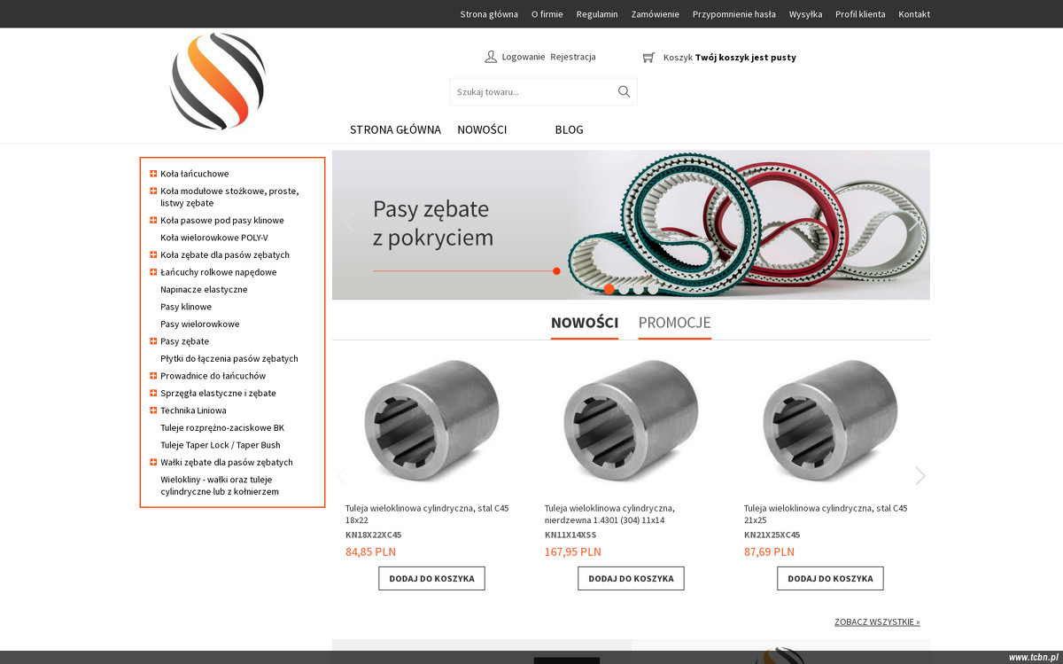The width and height of the screenshot is (1063, 664).
Task: Click ZOBACZ WSZYSTKIE link
Action: [877, 622]
